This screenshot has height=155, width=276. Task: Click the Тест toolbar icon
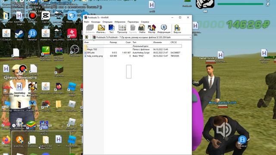tap(111, 29)
